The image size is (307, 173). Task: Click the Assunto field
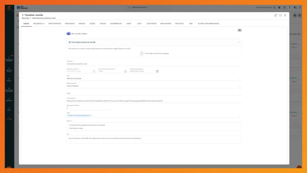(154, 64)
